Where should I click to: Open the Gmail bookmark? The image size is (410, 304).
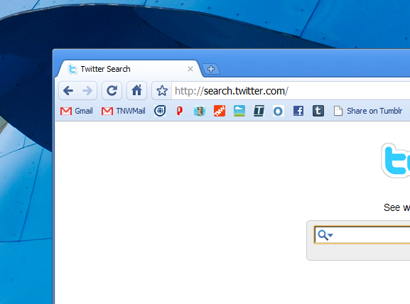[x=76, y=111]
